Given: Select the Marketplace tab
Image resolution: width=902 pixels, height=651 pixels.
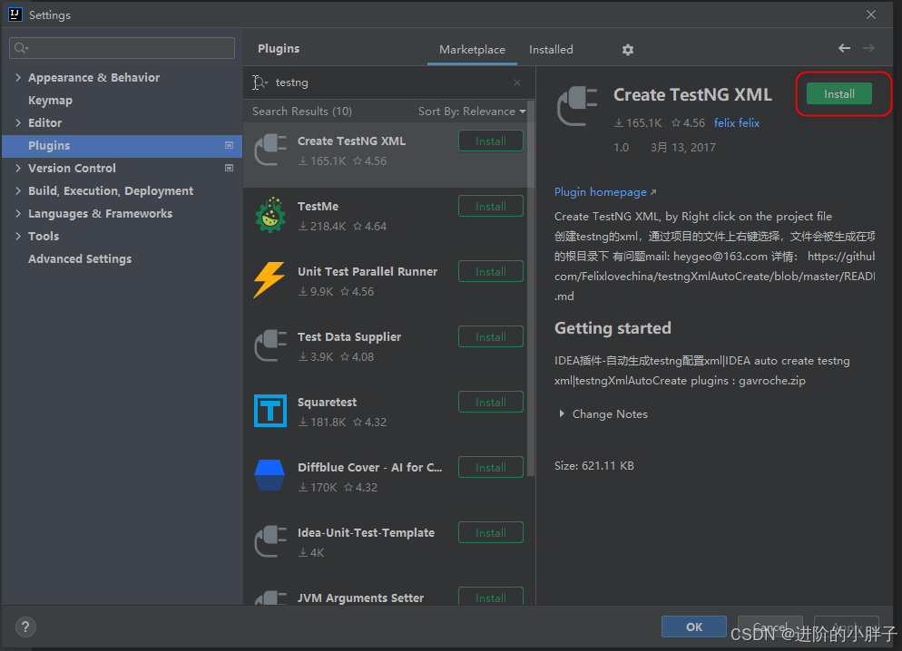Looking at the screenshot, I should coord(472,50).
